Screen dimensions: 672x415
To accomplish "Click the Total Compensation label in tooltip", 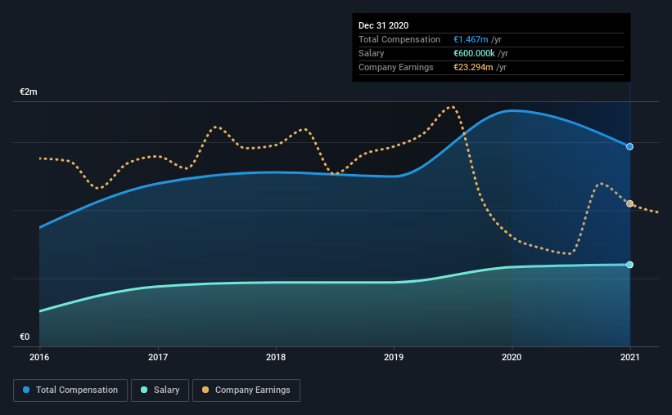I will coord(399,39).
